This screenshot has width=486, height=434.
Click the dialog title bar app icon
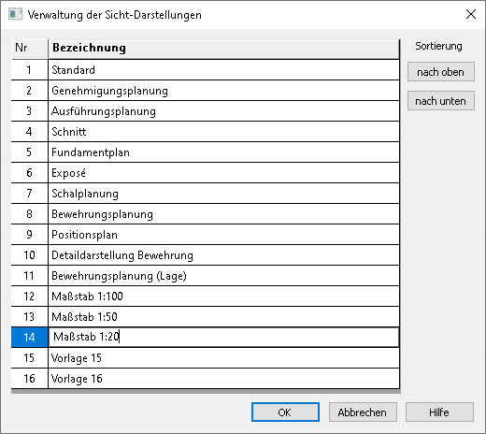(x=15, y=14)
